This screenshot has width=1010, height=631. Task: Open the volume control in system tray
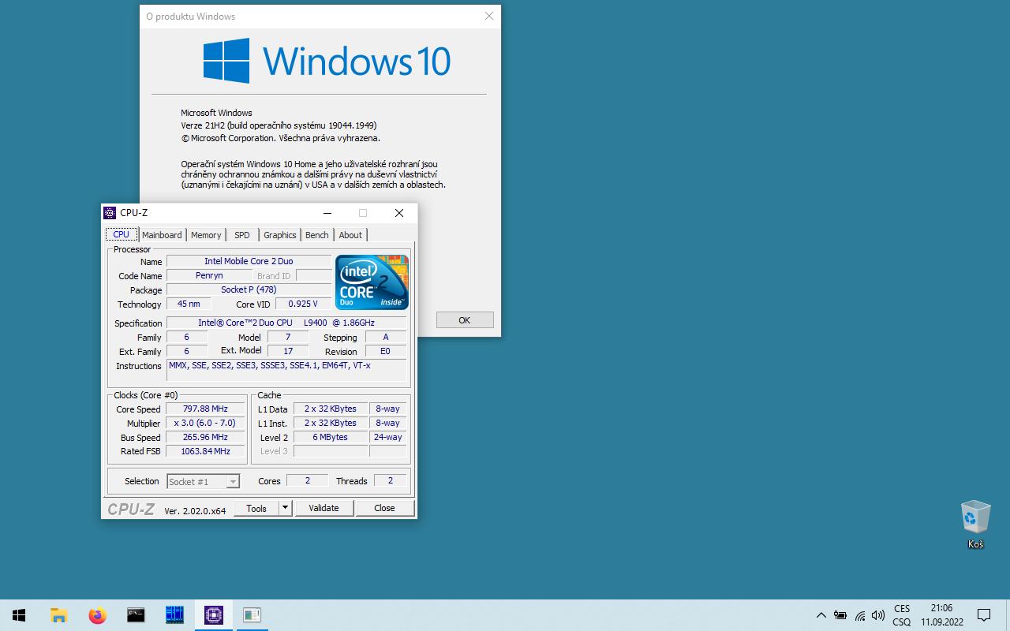(x=878, y=615)
